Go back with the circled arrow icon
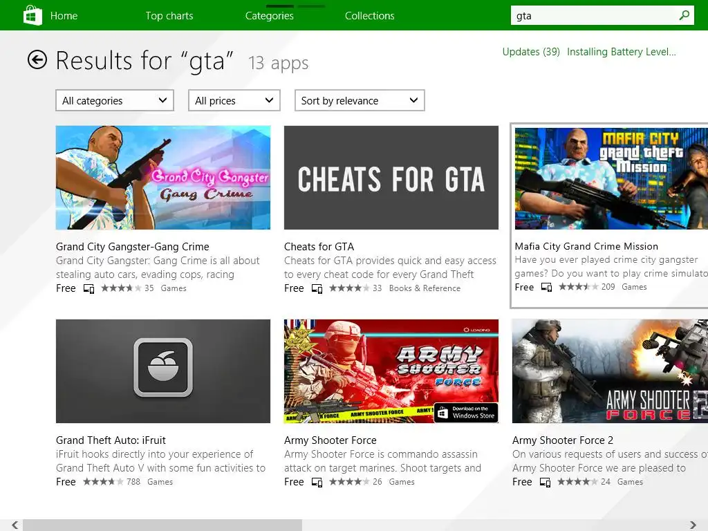 point(37,59)
